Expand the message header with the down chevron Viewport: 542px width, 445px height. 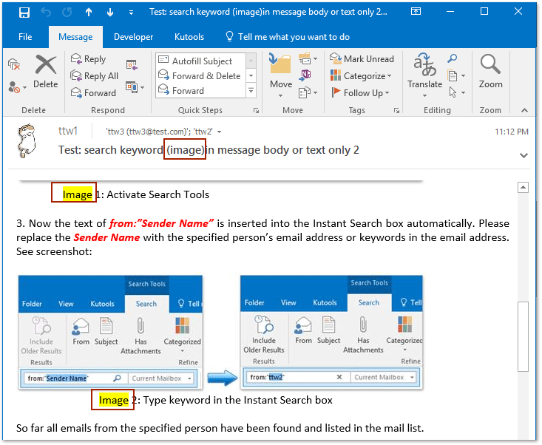tap(524, 155)
